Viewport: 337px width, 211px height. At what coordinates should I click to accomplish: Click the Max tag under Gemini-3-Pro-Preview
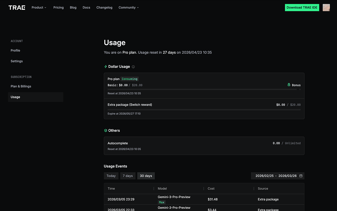tap(162, 202)
